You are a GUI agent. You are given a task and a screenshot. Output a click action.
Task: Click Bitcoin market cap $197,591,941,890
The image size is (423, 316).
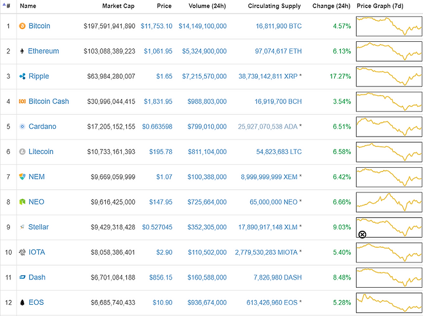(109, 26)
